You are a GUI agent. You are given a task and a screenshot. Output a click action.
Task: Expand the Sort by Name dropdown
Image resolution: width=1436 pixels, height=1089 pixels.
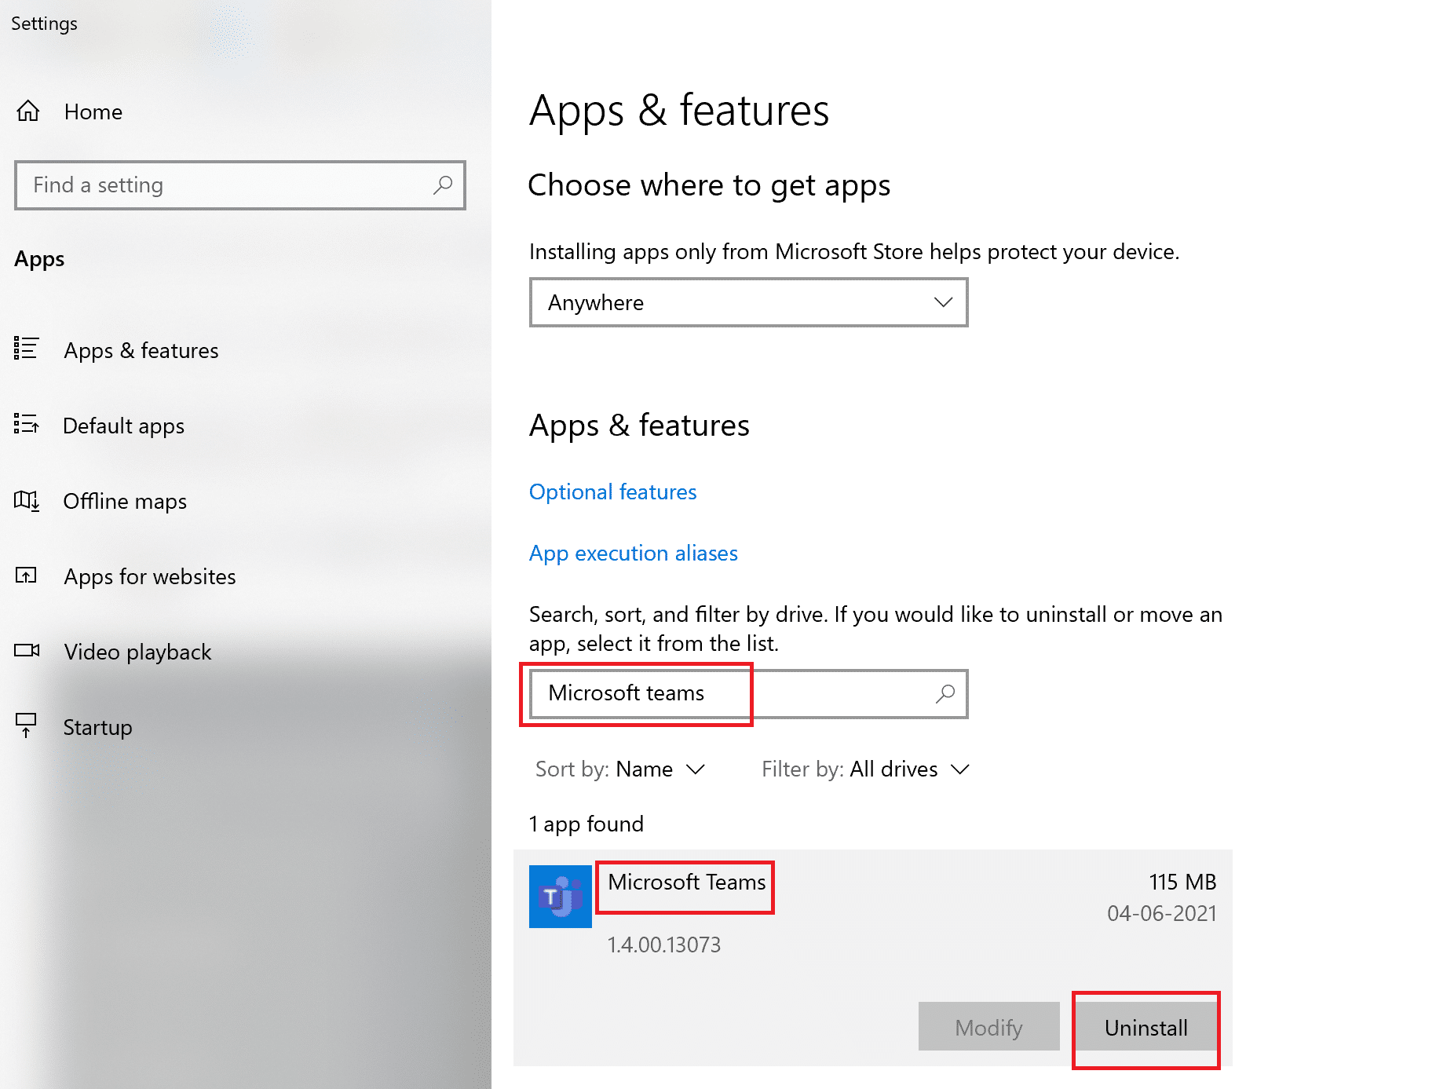click(660, 769)
